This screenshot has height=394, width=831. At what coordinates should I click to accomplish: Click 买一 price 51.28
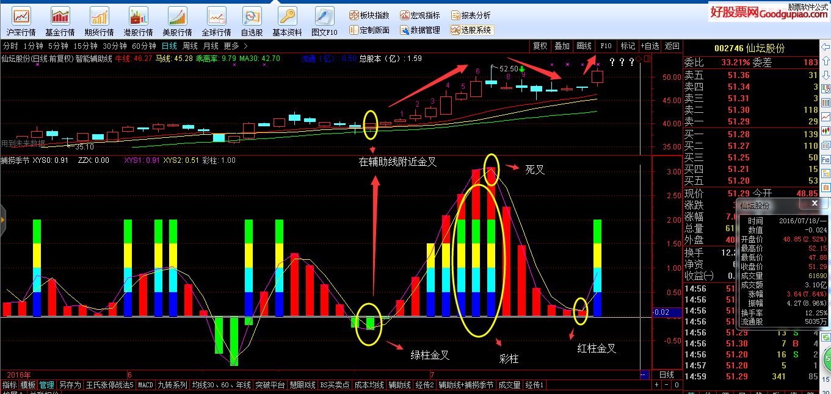[738, 134]
